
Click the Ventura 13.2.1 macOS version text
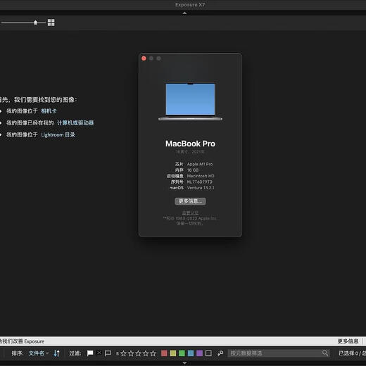click(201, 188)
